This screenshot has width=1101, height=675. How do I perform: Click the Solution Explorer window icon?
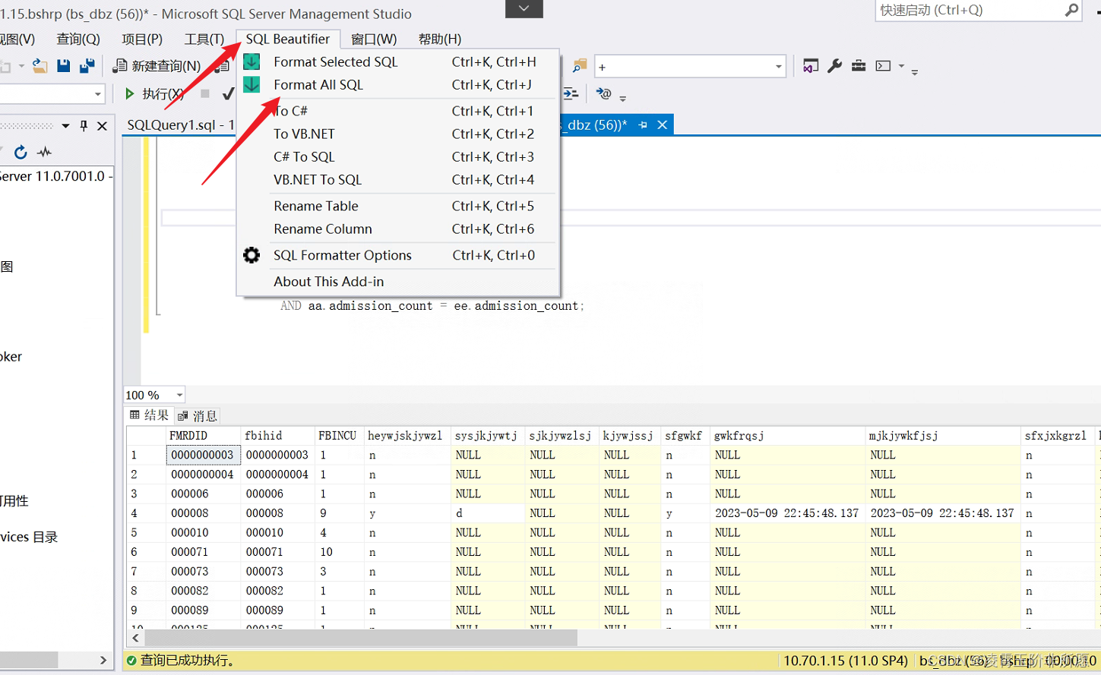pyautogui.click(x=811, y=66)
